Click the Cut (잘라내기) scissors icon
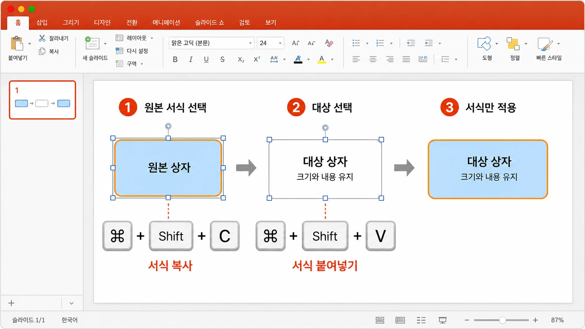 coord(42,38)
